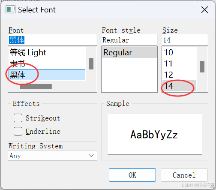Click the Select Font window icon
This screenshot has width=216, height=190.
[10, 9]
